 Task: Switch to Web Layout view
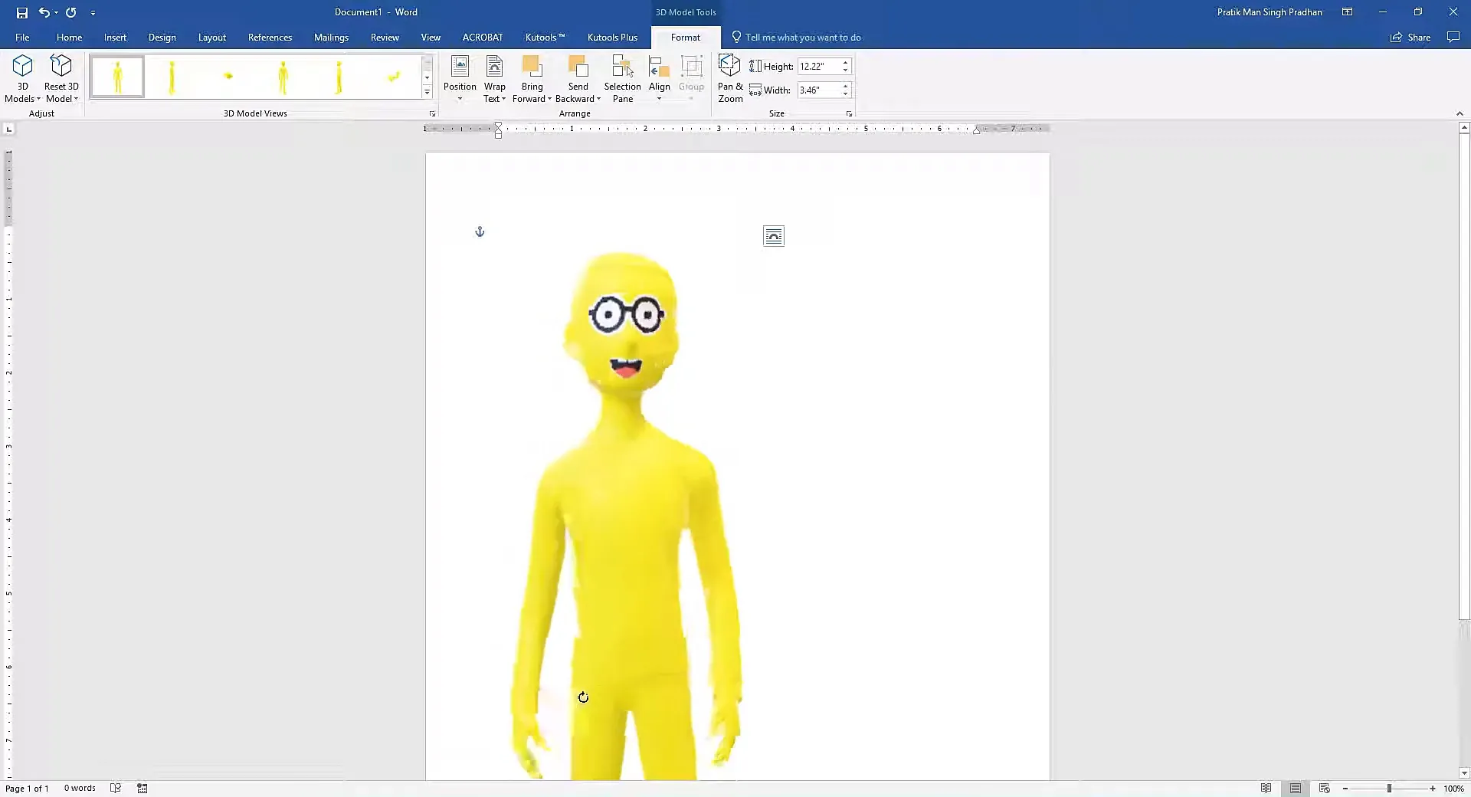coord(1324,789)
